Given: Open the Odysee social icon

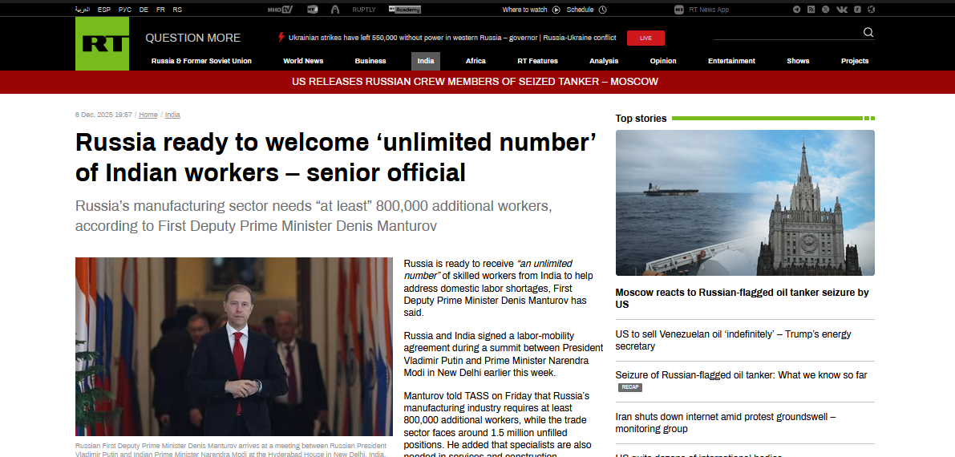Looking at the screenshot, I should pyautogui.click(x=872, y=9).
